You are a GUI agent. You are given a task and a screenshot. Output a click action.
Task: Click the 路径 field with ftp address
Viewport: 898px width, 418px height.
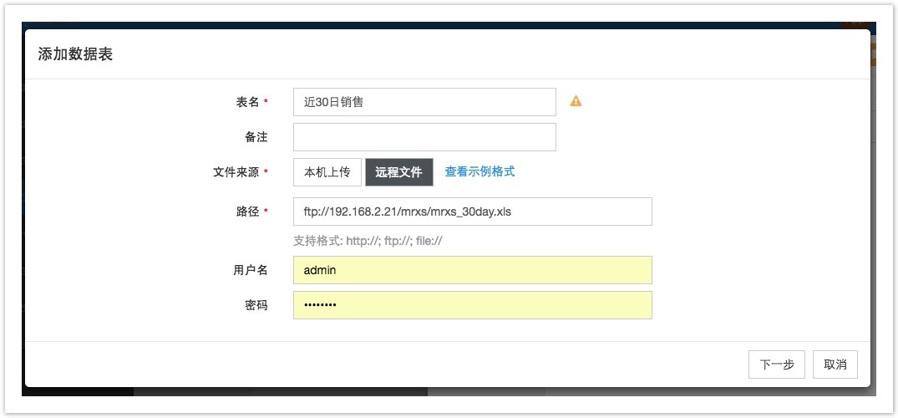[473, 212]
